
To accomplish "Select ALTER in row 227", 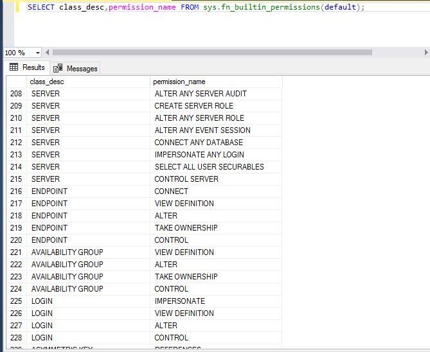I will coord(216,326).
